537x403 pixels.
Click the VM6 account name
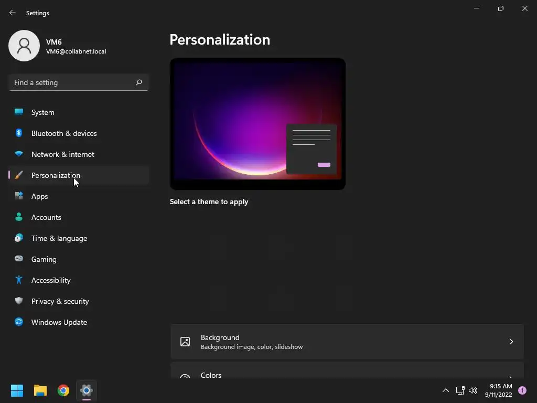click(54, 42)
